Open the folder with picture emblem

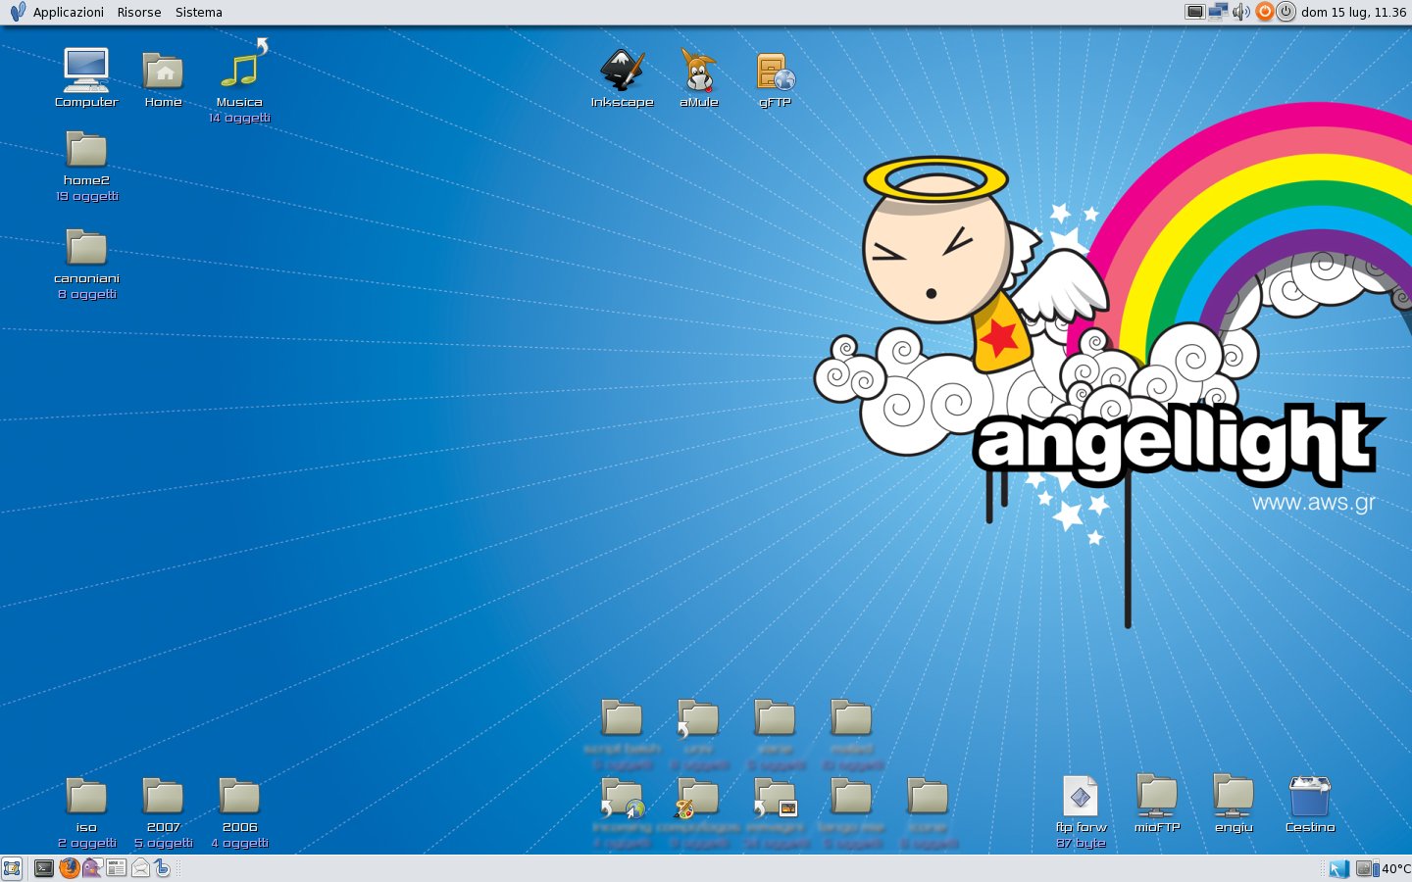tap(775, 797)
